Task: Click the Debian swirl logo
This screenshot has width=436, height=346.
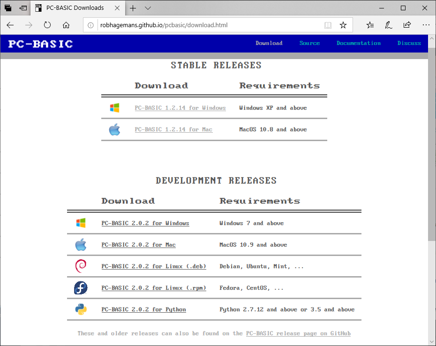Action: coord(81,266)
